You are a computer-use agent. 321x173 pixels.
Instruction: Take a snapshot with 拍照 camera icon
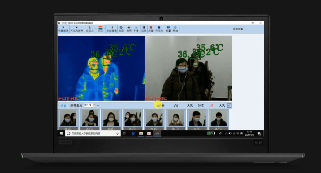pyautogui.click(x=129, y=29)
